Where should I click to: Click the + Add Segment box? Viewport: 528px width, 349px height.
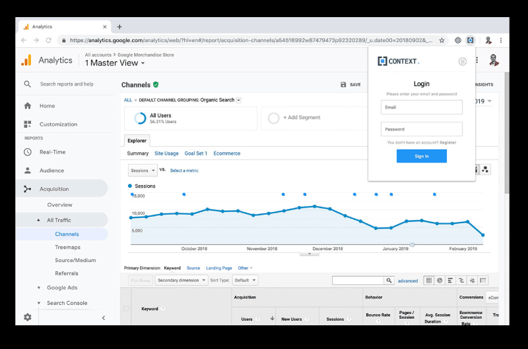coord(313,118)
